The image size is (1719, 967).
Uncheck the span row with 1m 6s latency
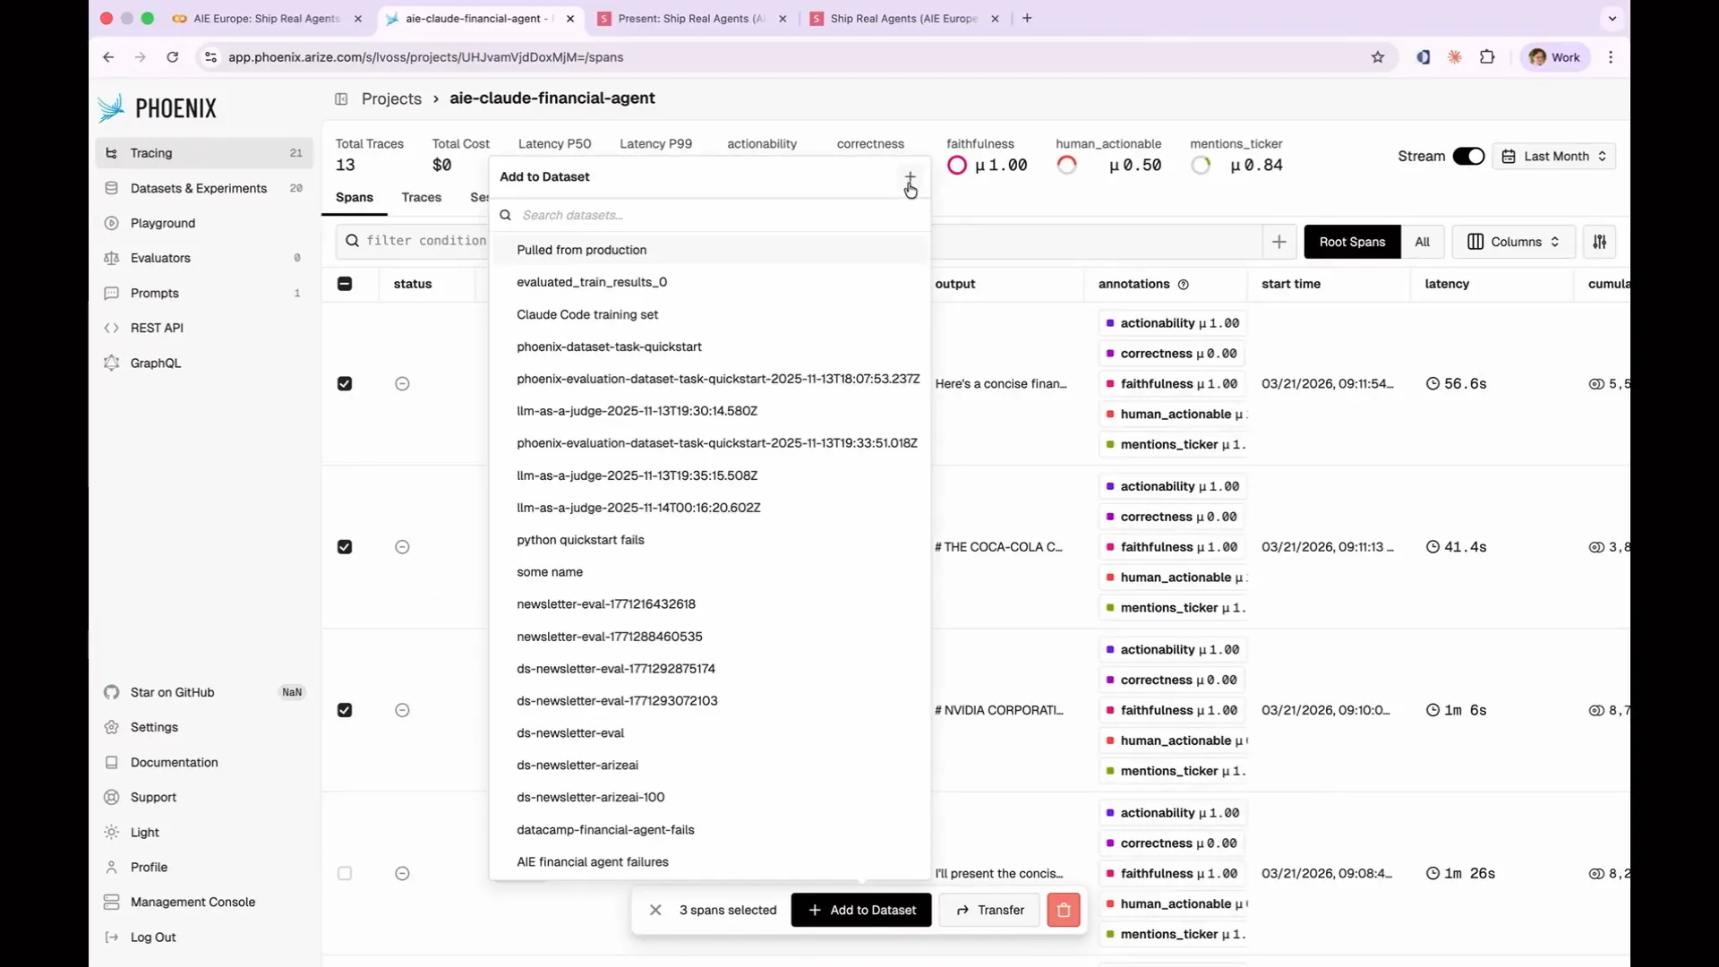click(345, 710)
